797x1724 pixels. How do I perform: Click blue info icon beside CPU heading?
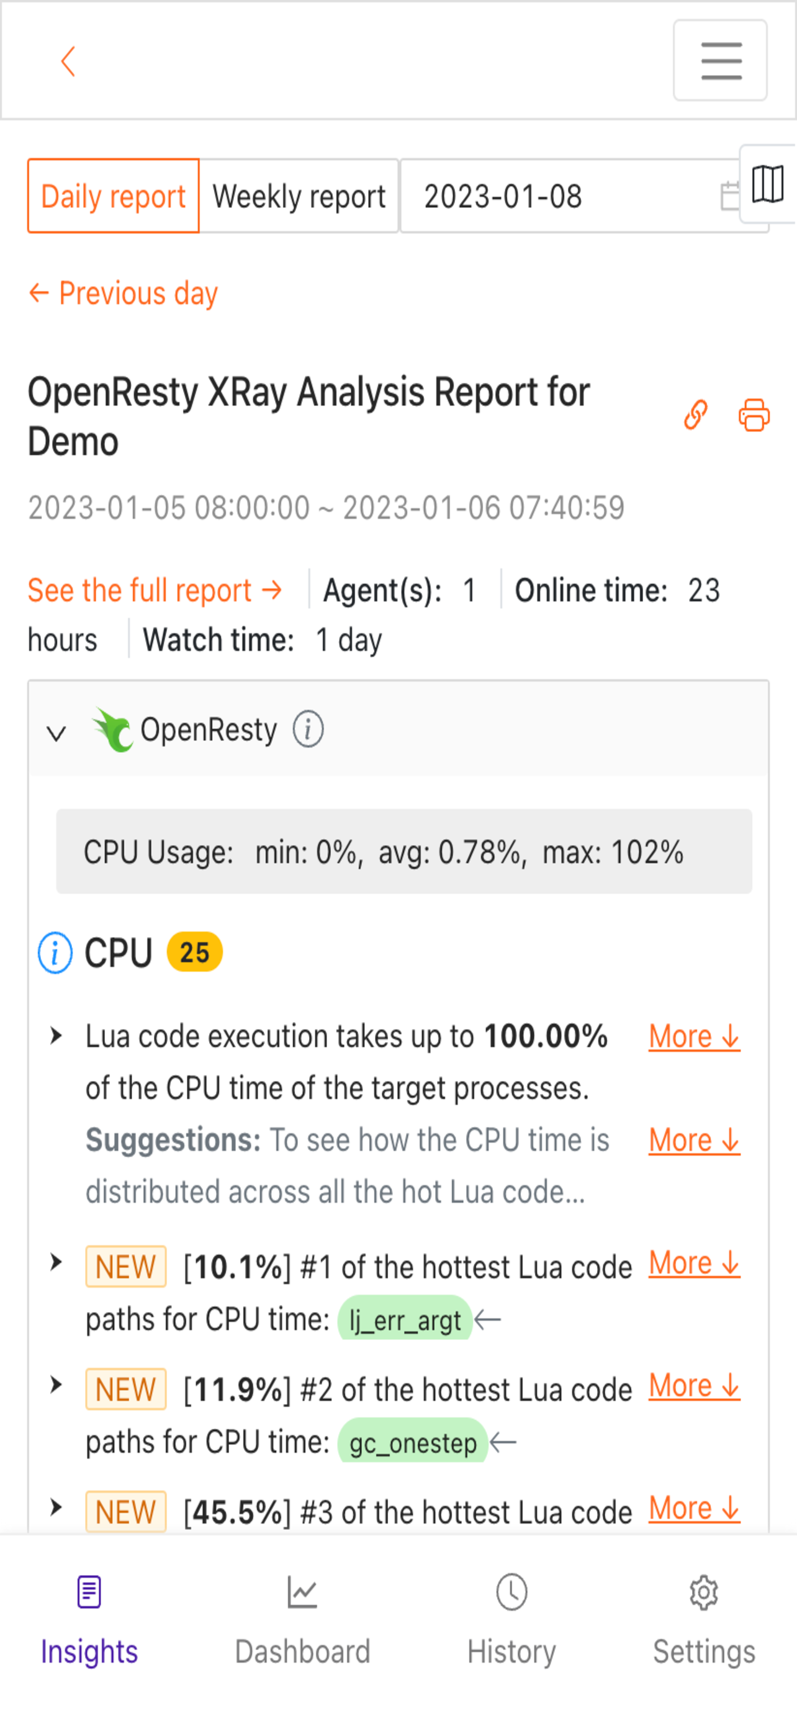[x=55, y=953]
